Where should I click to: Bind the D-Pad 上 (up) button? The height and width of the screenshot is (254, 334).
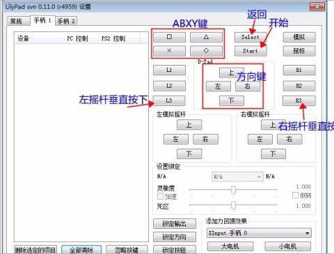point(231,73)
